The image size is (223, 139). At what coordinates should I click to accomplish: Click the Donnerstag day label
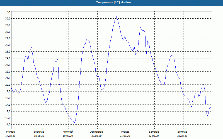click(x=96, y=132)
